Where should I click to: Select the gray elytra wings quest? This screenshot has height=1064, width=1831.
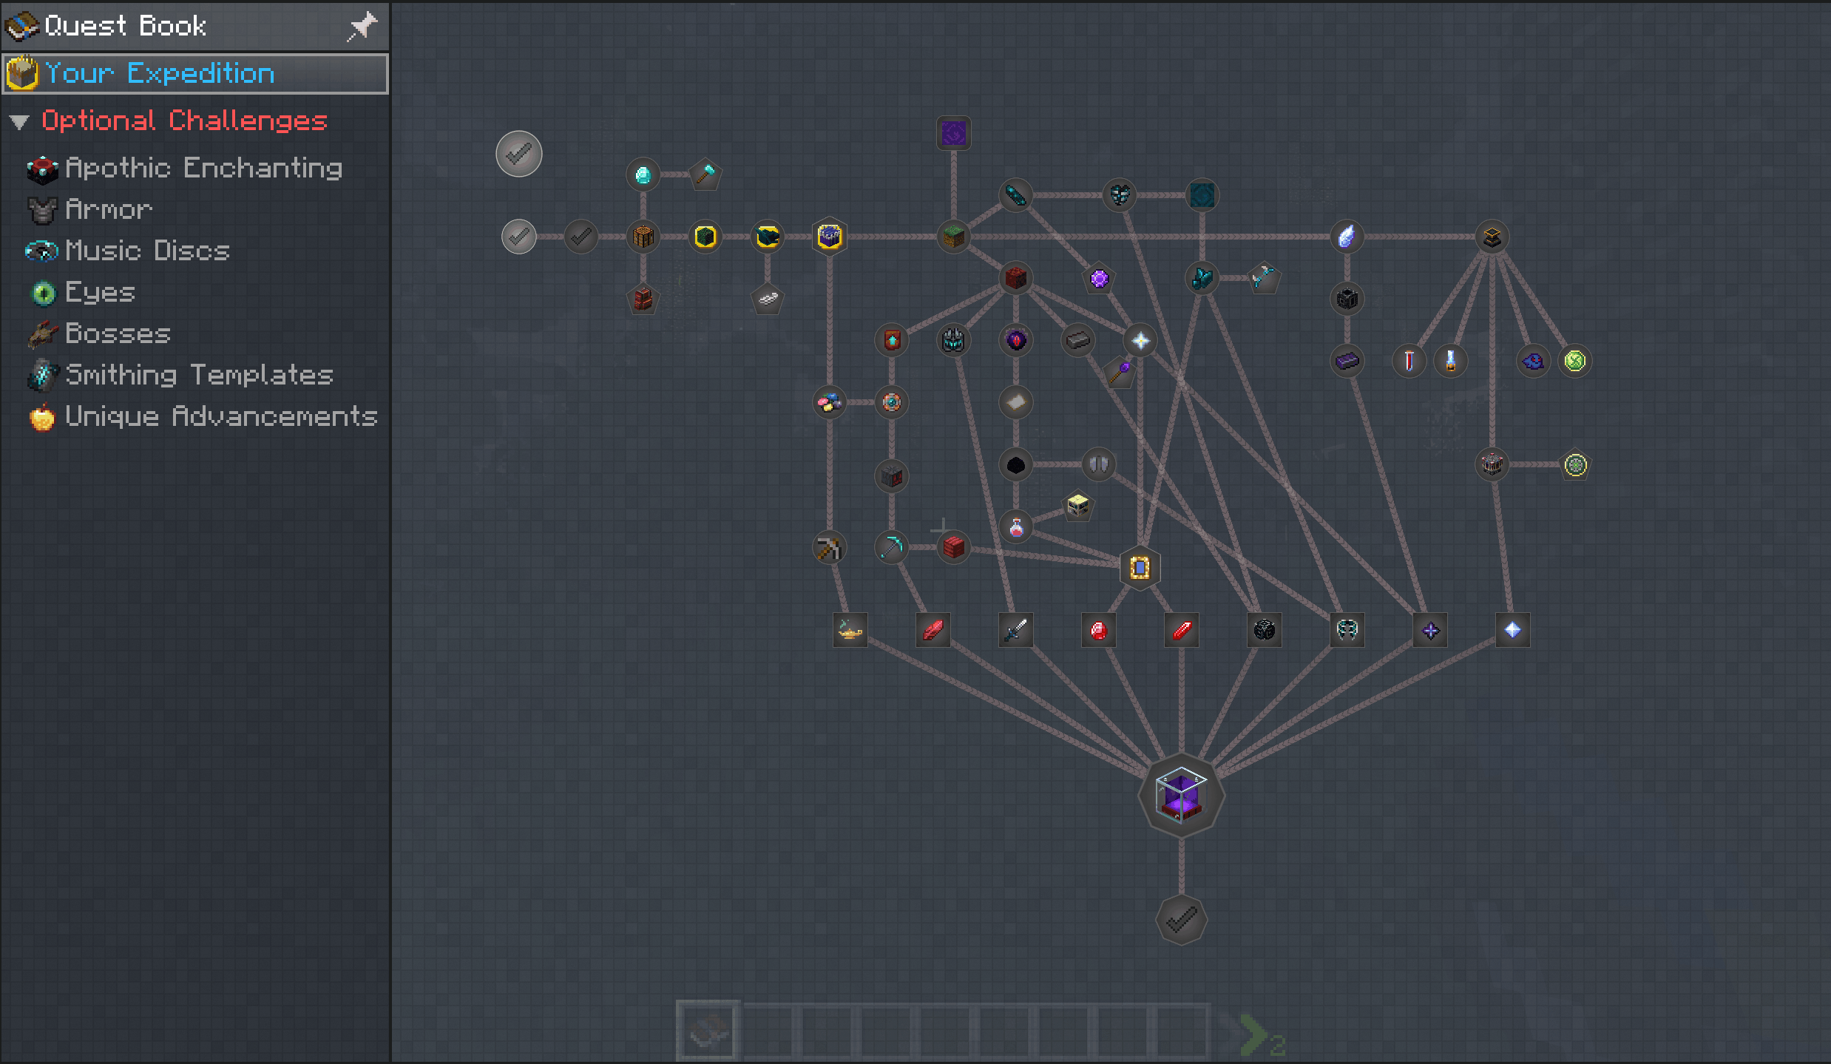(x=1098, y=465)
